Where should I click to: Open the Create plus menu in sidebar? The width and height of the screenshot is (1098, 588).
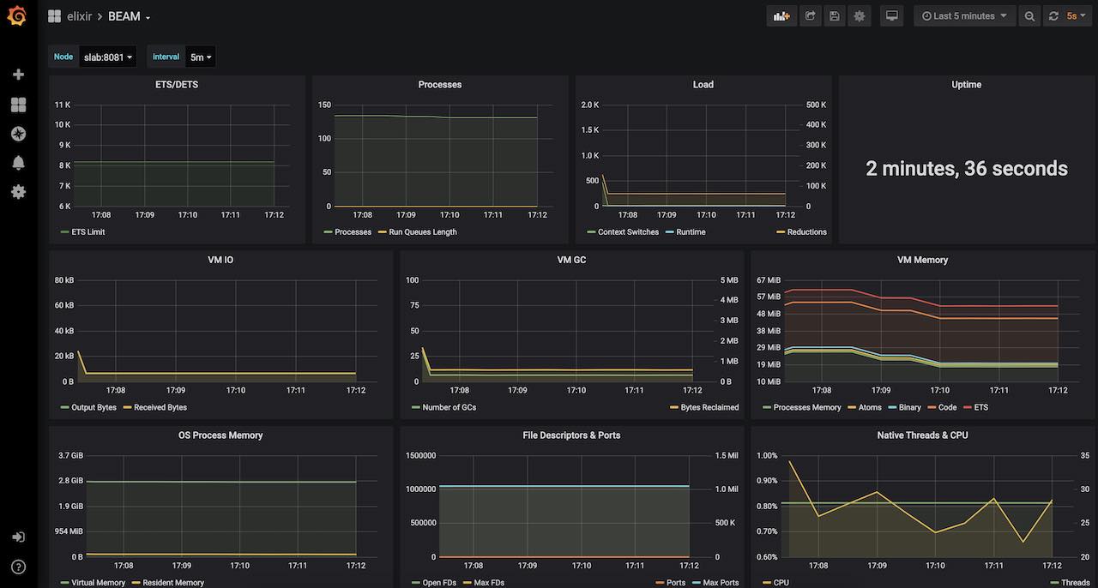coord(18,75)
